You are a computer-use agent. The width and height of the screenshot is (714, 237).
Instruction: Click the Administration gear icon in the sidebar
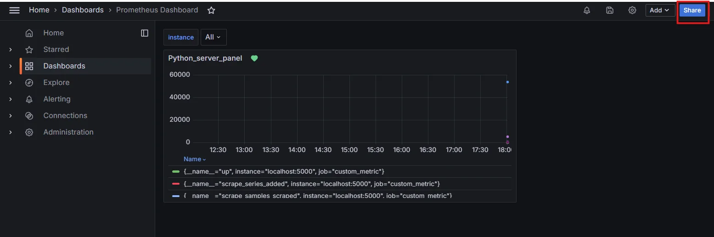[x=29, y=132]
